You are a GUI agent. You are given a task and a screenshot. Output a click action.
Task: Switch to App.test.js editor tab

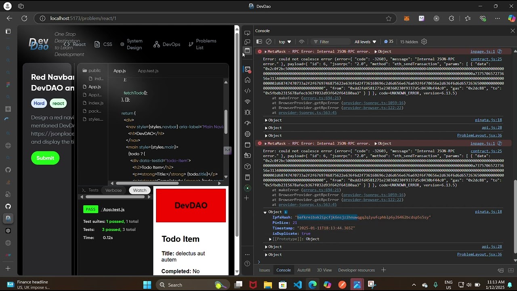tap(148, 71)
